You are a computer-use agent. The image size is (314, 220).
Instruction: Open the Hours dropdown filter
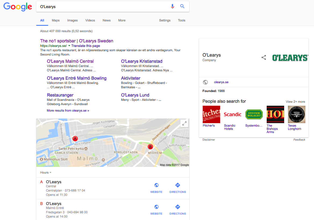coord(46,173)
